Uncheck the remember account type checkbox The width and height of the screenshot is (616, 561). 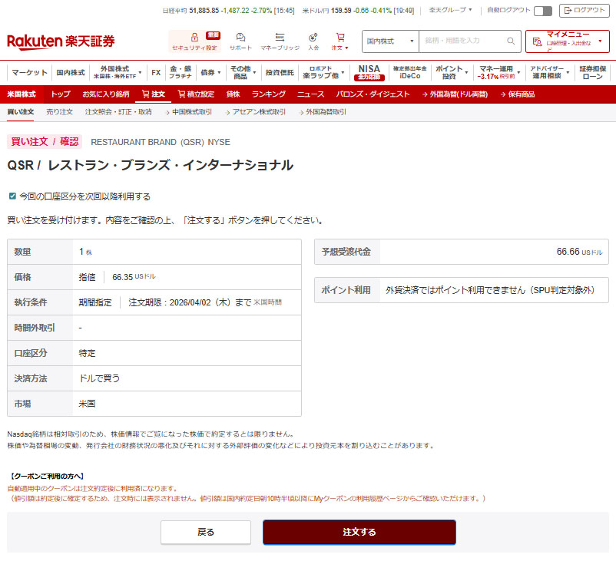tap(12, 196)
